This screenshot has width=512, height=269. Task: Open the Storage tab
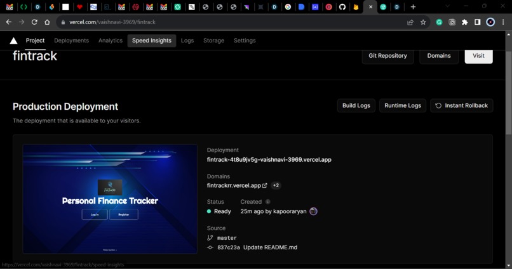[214, 41]
